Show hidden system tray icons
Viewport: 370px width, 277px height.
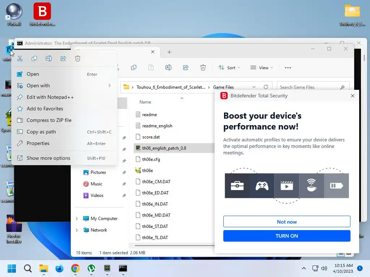pos(304,268)
